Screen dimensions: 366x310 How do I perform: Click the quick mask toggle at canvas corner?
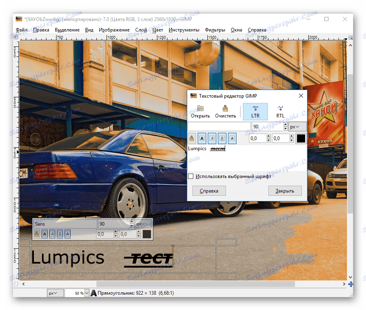(16, 285)
